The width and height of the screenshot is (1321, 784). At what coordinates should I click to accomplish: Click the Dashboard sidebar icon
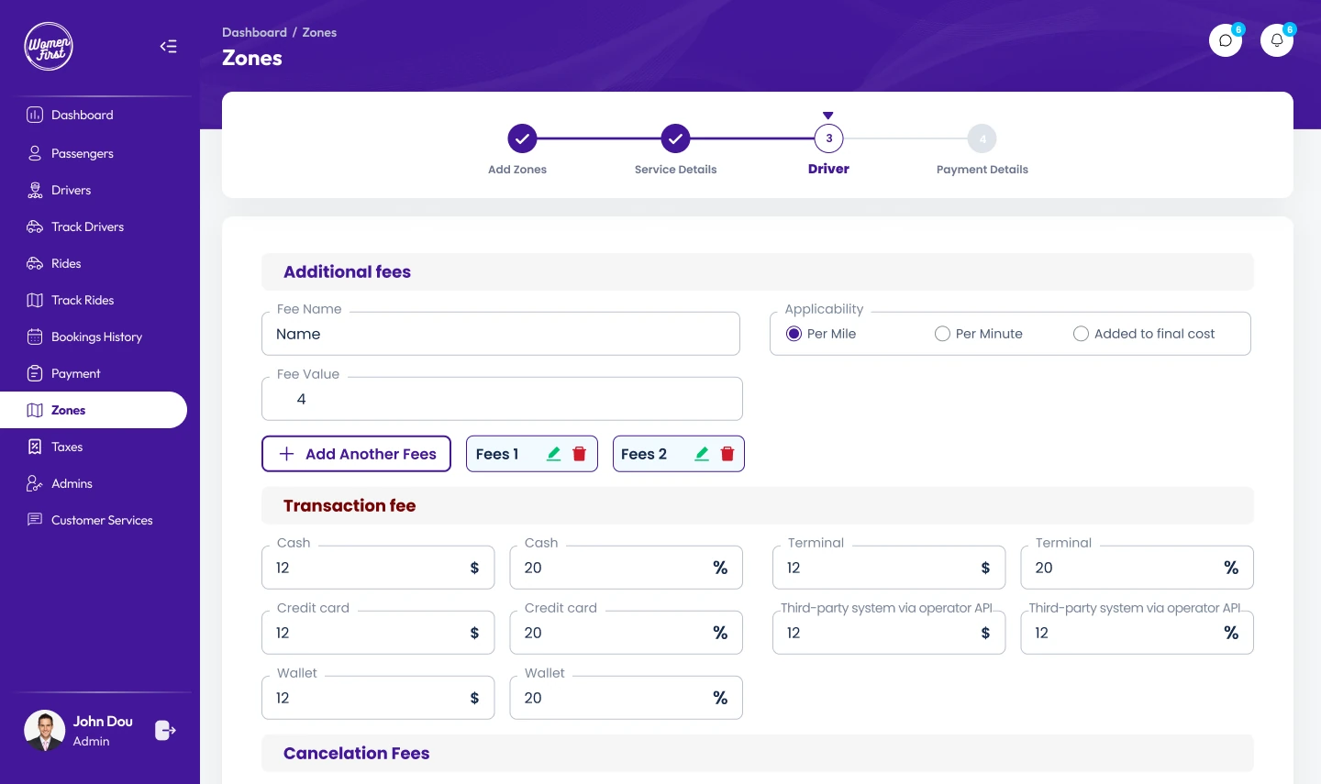tap(35, 115)
